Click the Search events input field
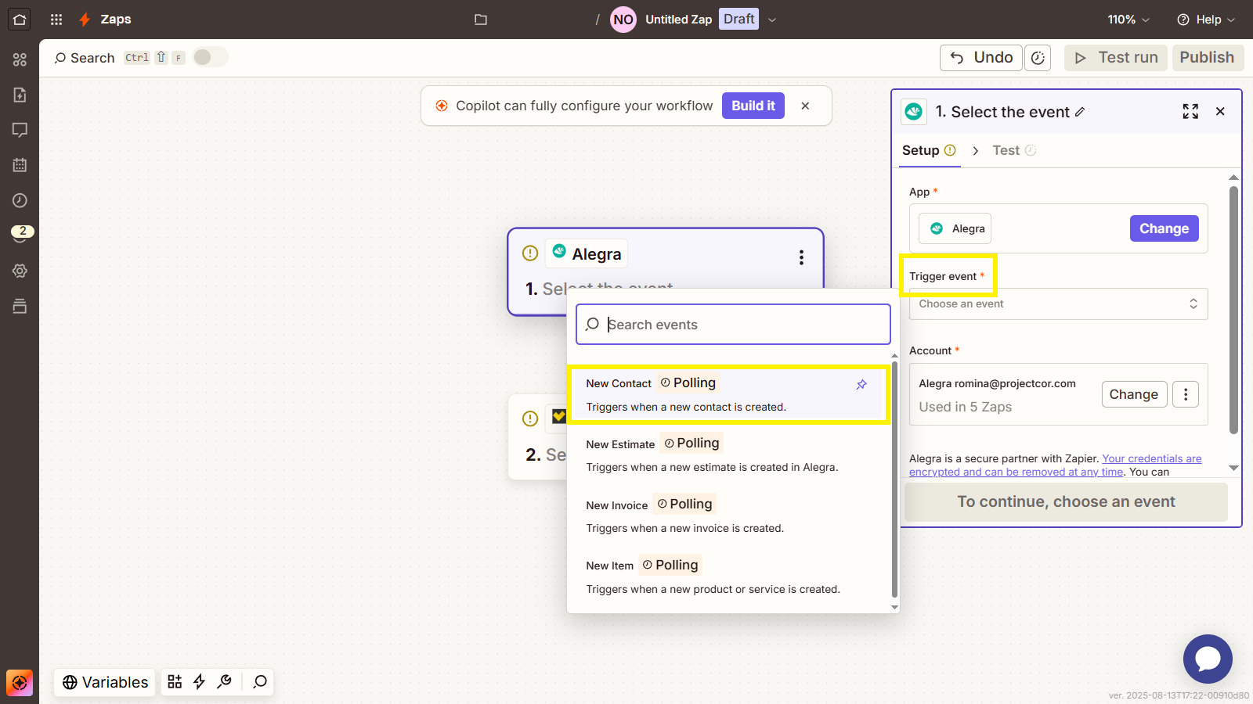 pos(733,325)
